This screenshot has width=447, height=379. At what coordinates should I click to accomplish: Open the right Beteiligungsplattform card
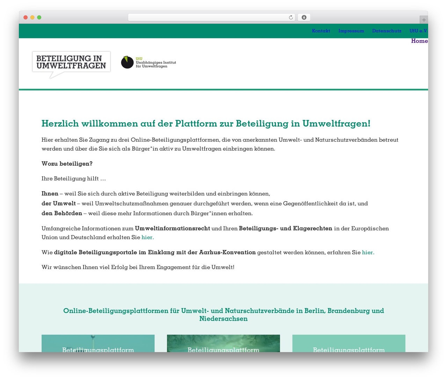tap(349, 343)
